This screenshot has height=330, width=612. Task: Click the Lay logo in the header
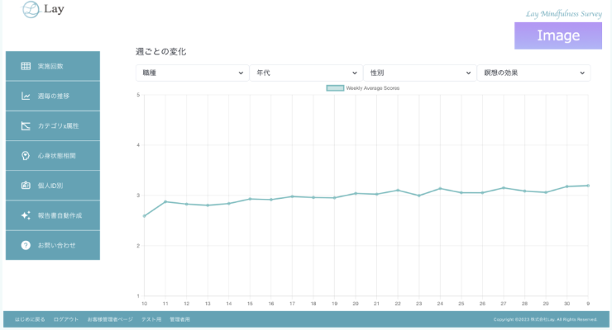point(42,9)
